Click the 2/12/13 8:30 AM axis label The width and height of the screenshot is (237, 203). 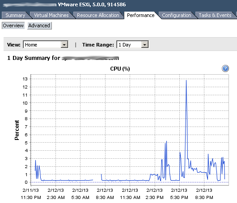click(x=105, y=194)
